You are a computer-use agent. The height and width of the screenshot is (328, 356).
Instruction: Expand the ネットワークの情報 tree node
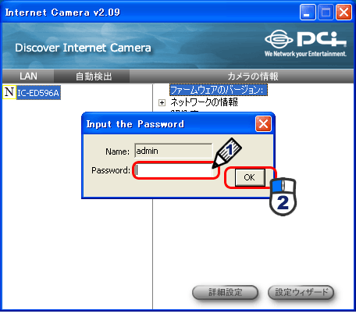click(162, 103)
